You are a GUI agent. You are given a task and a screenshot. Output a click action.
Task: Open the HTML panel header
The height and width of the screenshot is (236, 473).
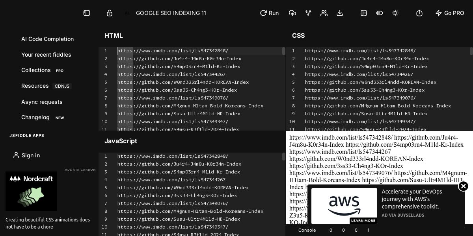coord(114,35)
